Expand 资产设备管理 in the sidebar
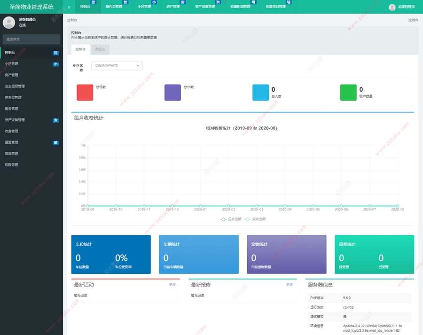Screen dimensions: 423x335 tap(15, 120)
